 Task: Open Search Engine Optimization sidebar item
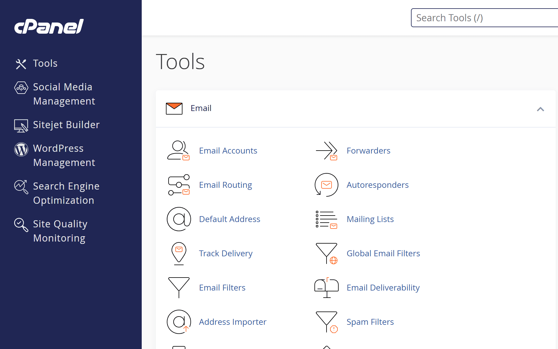pos(66,193)
